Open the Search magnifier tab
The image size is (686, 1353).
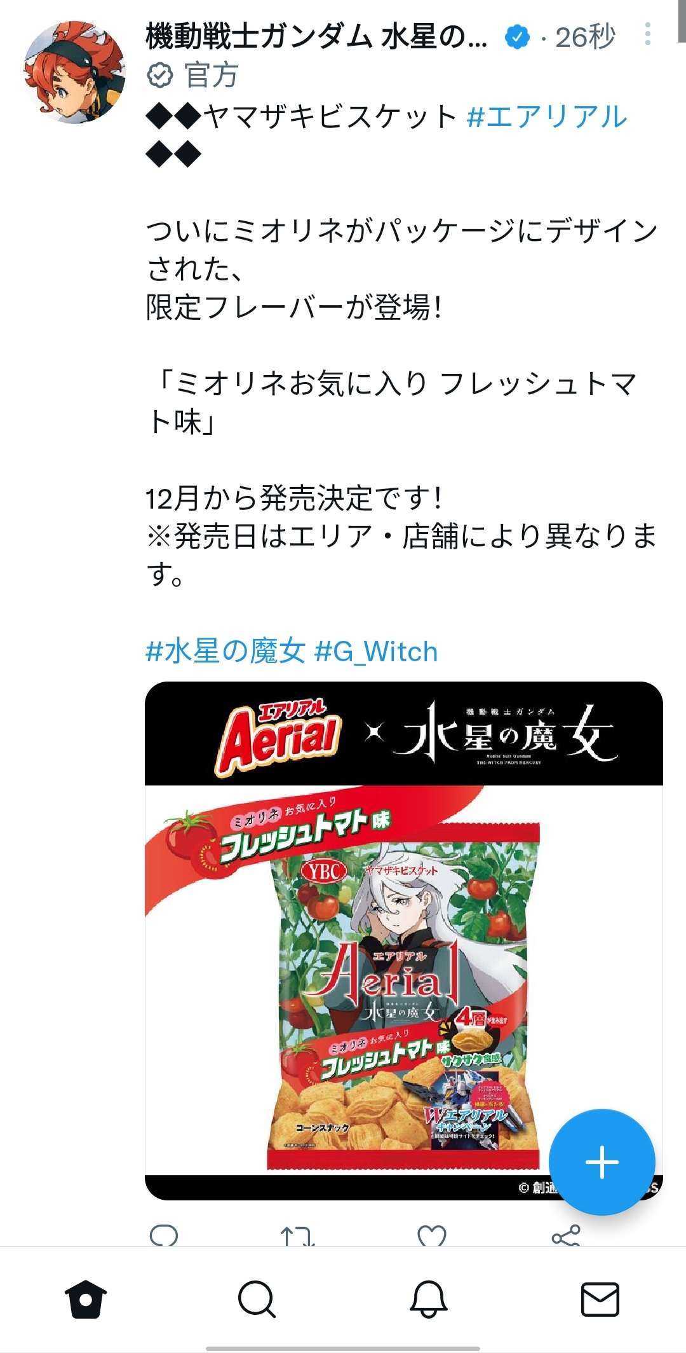pyautogui.click(x=257, y=1299)
